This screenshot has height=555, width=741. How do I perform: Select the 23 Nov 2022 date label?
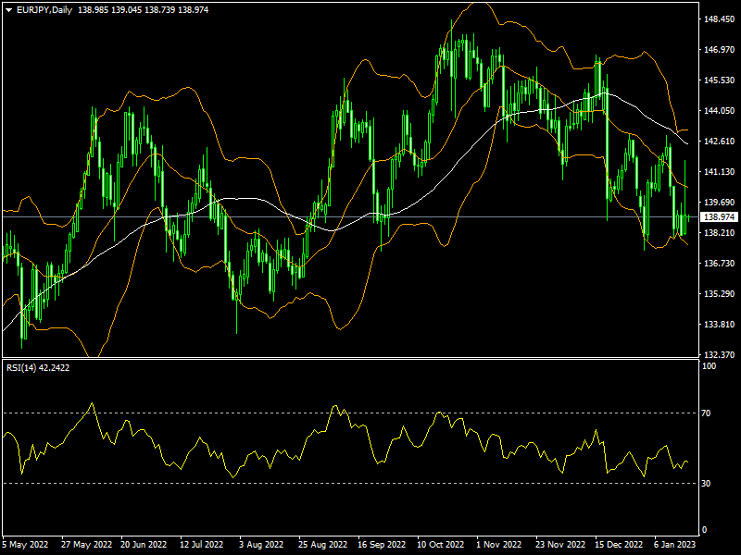(x=560, y=545)
